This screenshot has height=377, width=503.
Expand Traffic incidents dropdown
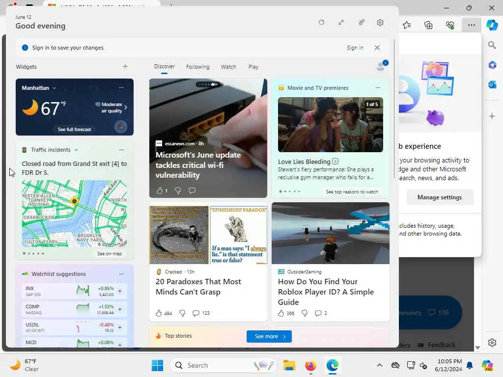click(76, 150)
